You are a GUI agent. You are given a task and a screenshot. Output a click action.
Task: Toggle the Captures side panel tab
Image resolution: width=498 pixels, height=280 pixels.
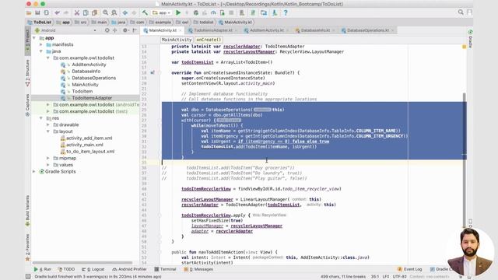point(28,105)
